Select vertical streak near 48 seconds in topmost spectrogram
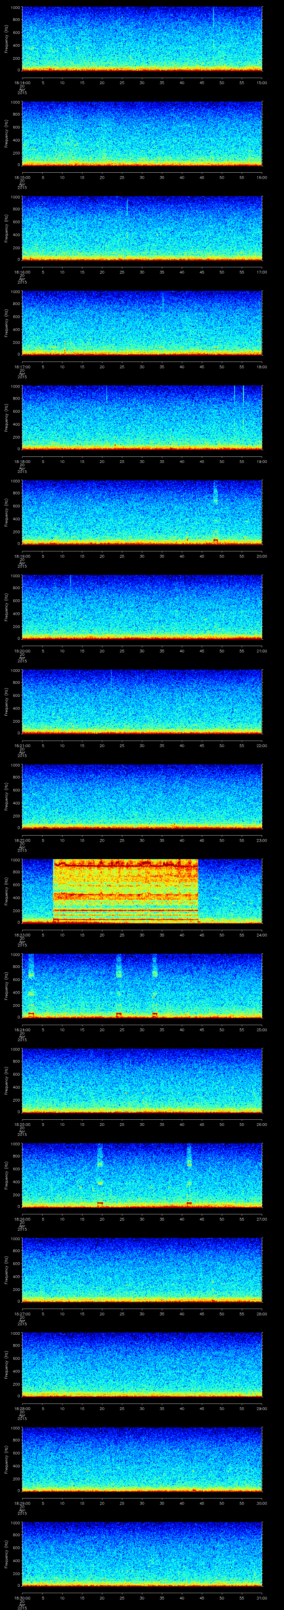This screenshot has height=1610, width=284. click(x=214, y=17)
